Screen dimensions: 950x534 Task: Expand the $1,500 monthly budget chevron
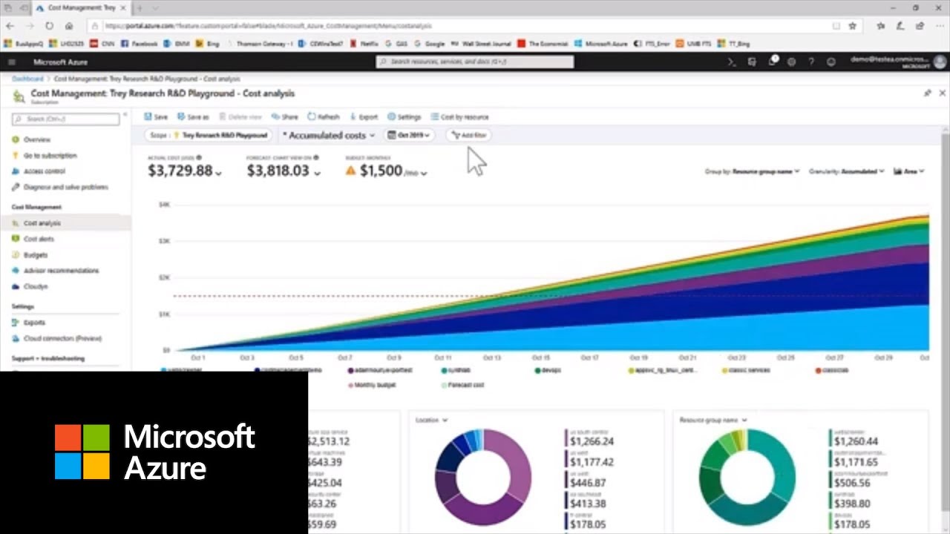click(x=425, y=173)
